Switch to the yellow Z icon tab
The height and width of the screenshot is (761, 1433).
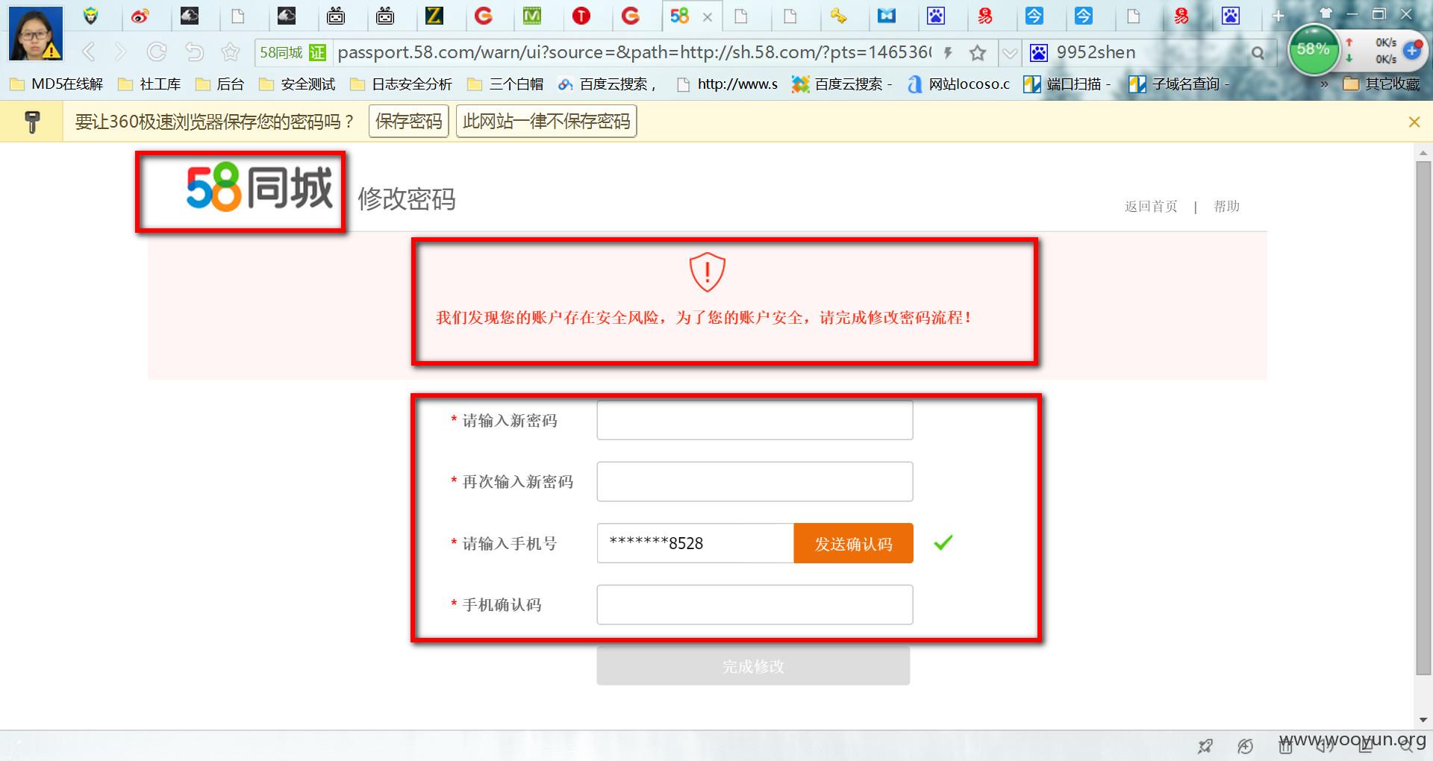point(434,15)
